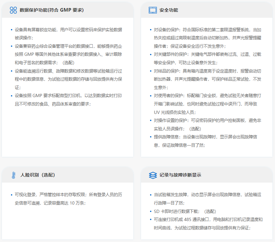This screenshot has width=275, height=242.
Task: Select the 对操作设置的保护 bullet text
Action: point(207,125)
